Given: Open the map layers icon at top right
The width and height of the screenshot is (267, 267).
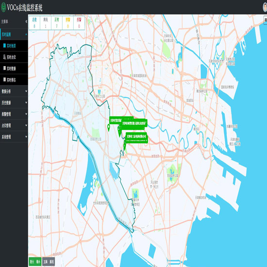Looking at the screenshot, I should (x=265, y=20).
